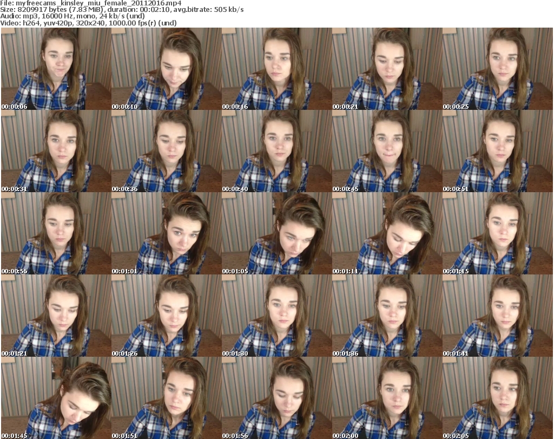The height and width of the screenshot is (439, 554).
Task: Open the thumbnail marked 00:00:36
Action: coord(167,151)
